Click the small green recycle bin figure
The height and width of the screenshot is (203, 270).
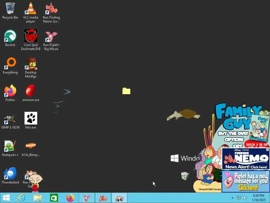(185, 176)
